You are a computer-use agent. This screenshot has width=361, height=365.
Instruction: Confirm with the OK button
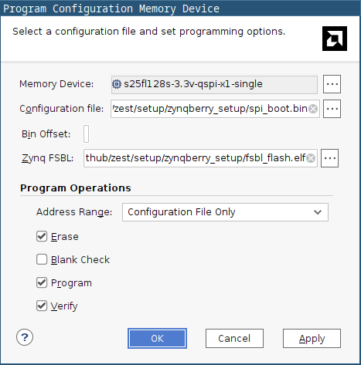point(157,339)
